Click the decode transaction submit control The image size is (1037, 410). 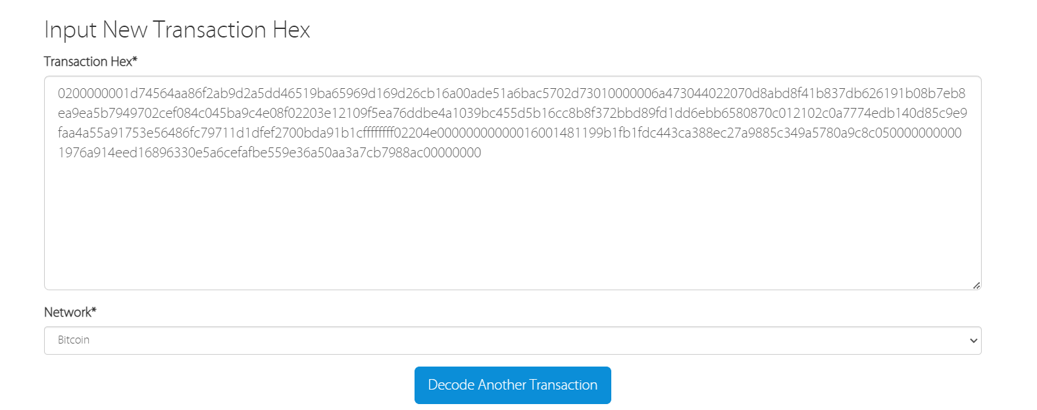512,385
